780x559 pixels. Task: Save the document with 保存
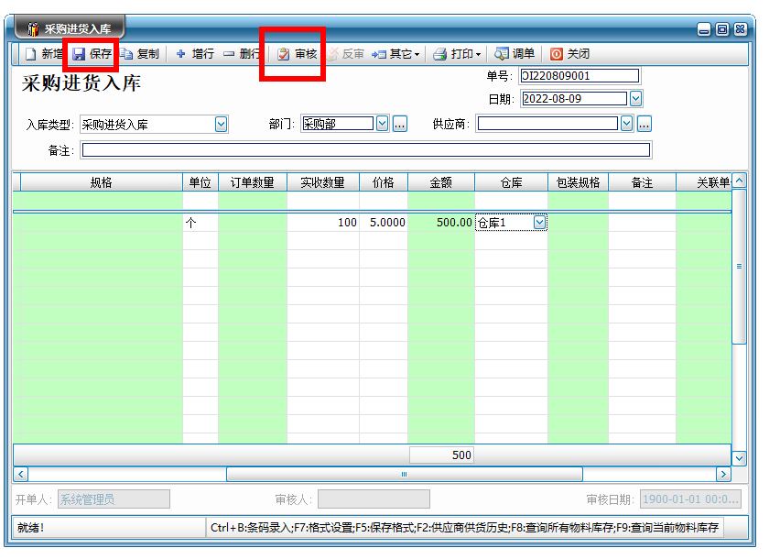point(92,54)
